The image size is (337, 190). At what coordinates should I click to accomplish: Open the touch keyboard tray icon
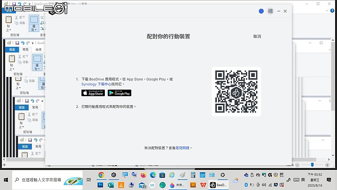click(296, 180)
